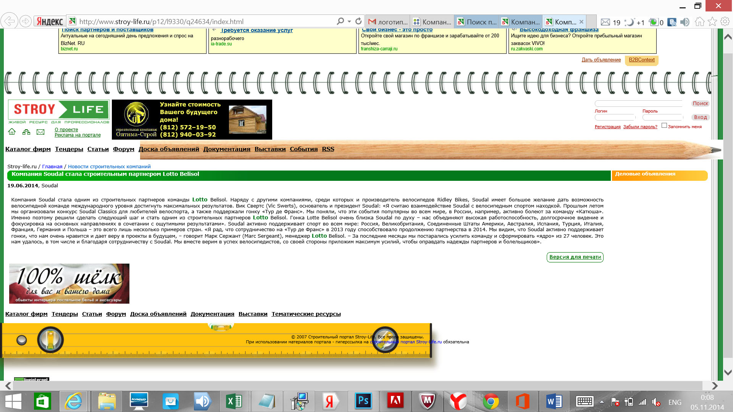Launch Yandex Browser from the taskbar

[x=458, y=401]
